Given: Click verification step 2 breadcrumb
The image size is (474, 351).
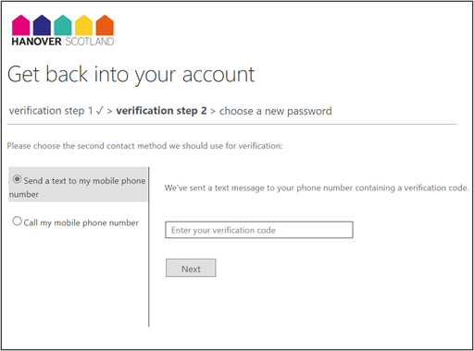Looking at the screenshot, I should click(x=161, y=111).
